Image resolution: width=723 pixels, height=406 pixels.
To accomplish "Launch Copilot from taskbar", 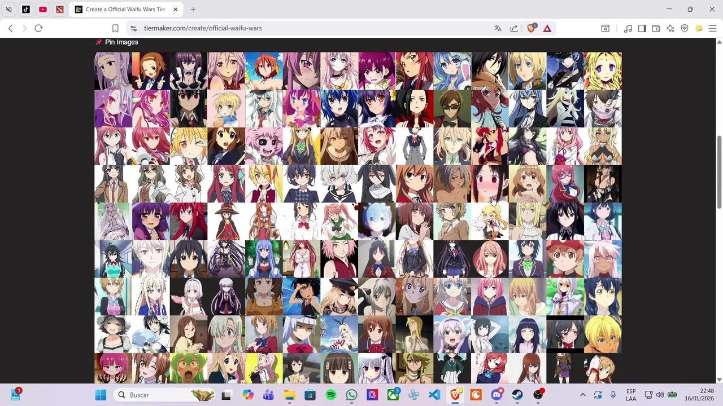I will [247, 395].
